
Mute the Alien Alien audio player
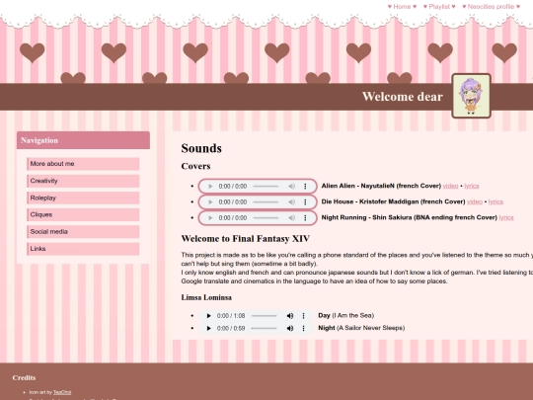(x=291, y=187)
